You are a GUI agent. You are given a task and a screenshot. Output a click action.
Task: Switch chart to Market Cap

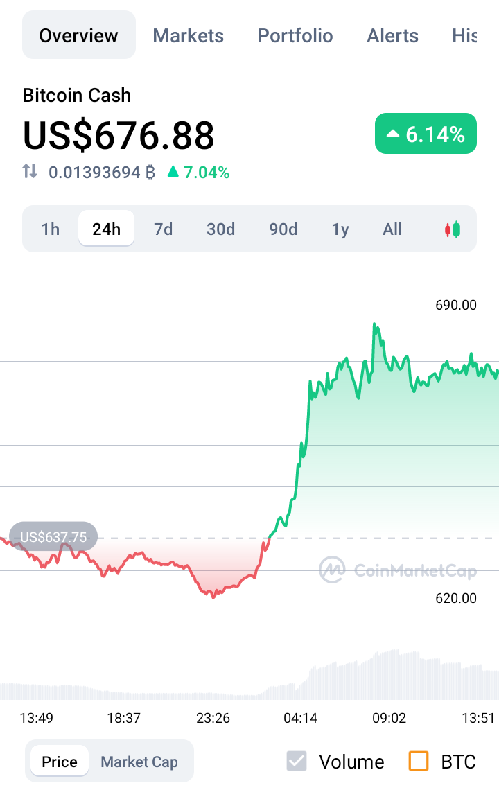(x=139, y=762)
